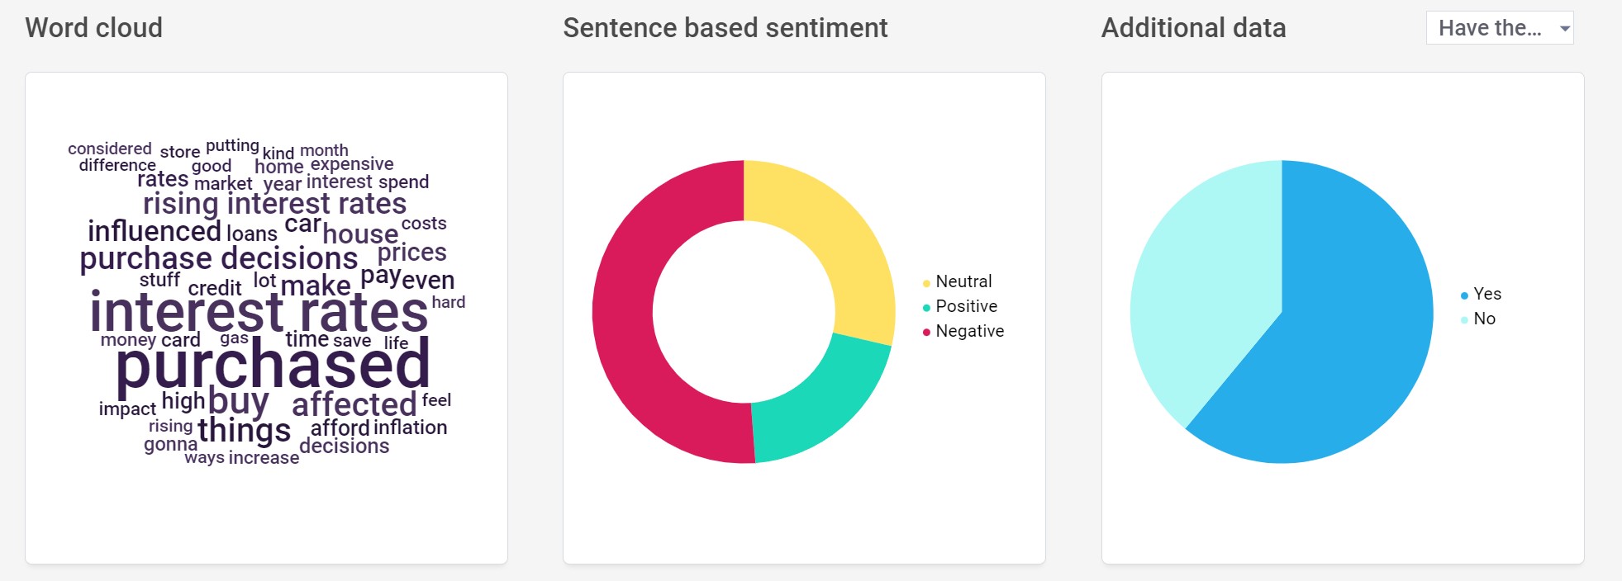
Task: Click the word 'inflation' in cloud
Action: click(x=410, y=427)
